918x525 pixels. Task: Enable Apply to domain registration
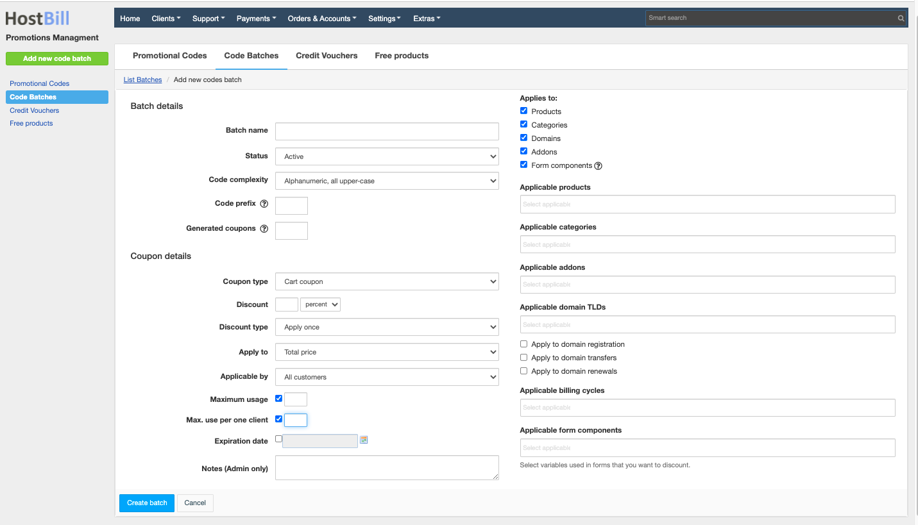pyautogui.click(x=523, y=344)
